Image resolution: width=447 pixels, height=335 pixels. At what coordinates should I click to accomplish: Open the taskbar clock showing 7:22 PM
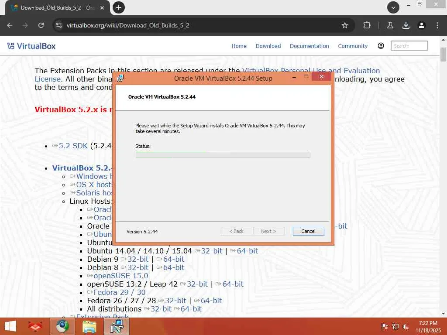coord(428,326)
